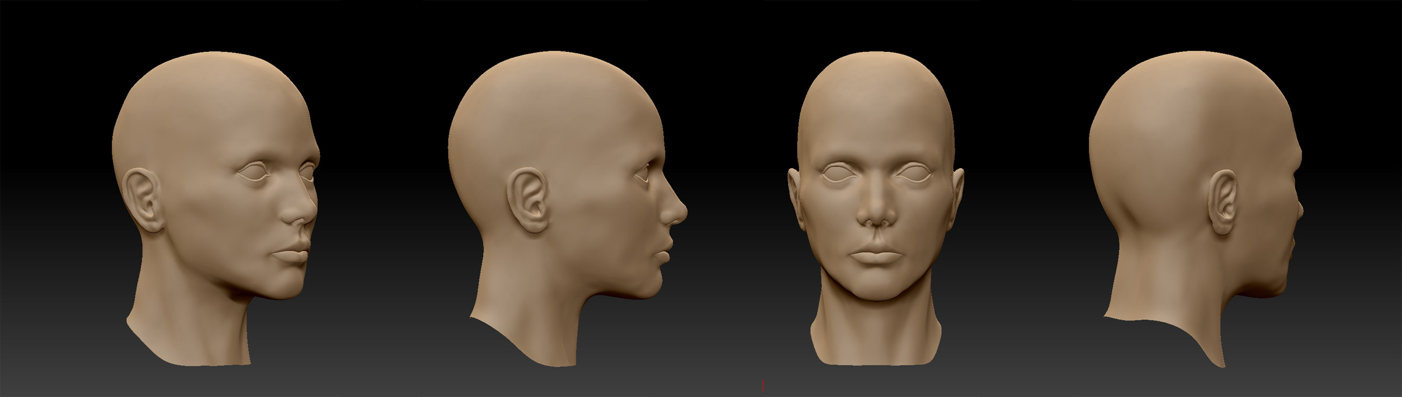This screenshot has width=1402, height=397.
Task: Select the rear three-quarter head render
Action: click(1196, 209)
